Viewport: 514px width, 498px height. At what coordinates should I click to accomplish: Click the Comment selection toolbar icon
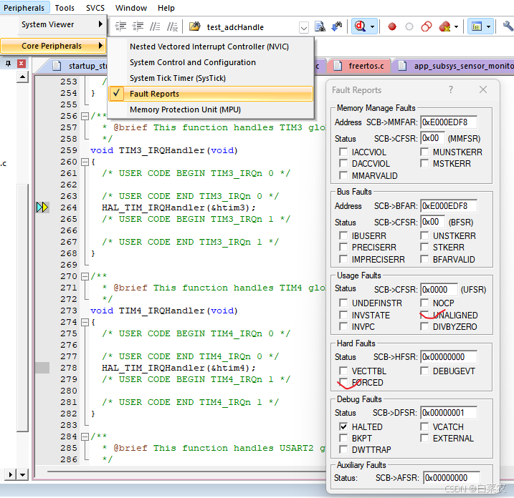click(x=155, y=26)
